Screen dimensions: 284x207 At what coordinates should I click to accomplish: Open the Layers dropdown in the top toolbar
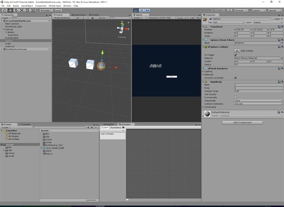pos(259,11)
